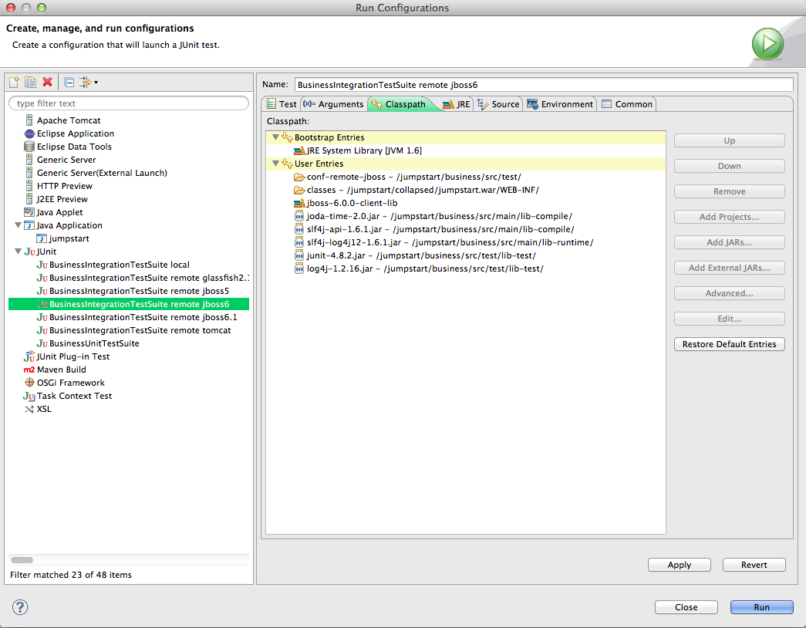806x628 pixels.
Task: Select BusinessIntegrationTestSuite remote jboss5 configuration
Action: click(133, 291)
